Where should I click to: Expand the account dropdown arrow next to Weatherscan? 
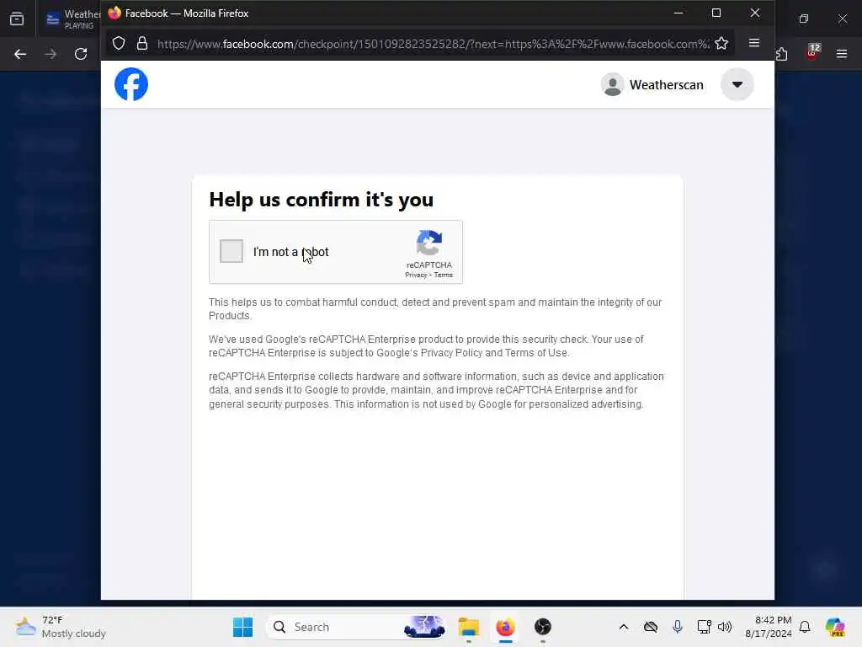pyautogui.click(x=737, y=84)
